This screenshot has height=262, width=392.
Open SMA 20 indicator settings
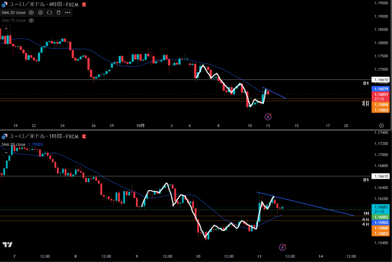(41, 13)
